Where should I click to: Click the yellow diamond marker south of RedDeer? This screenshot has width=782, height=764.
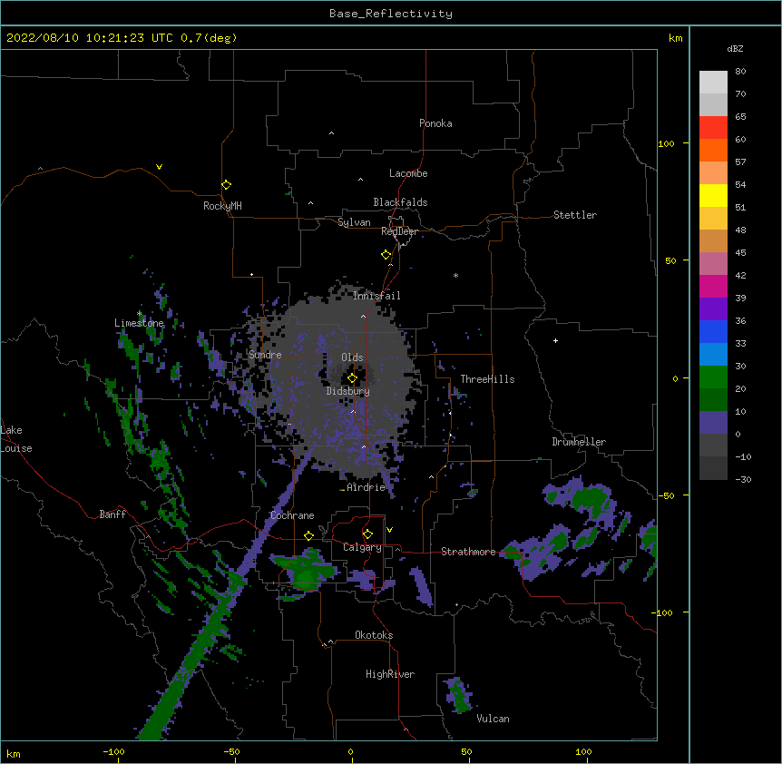(x=386, y=255)
